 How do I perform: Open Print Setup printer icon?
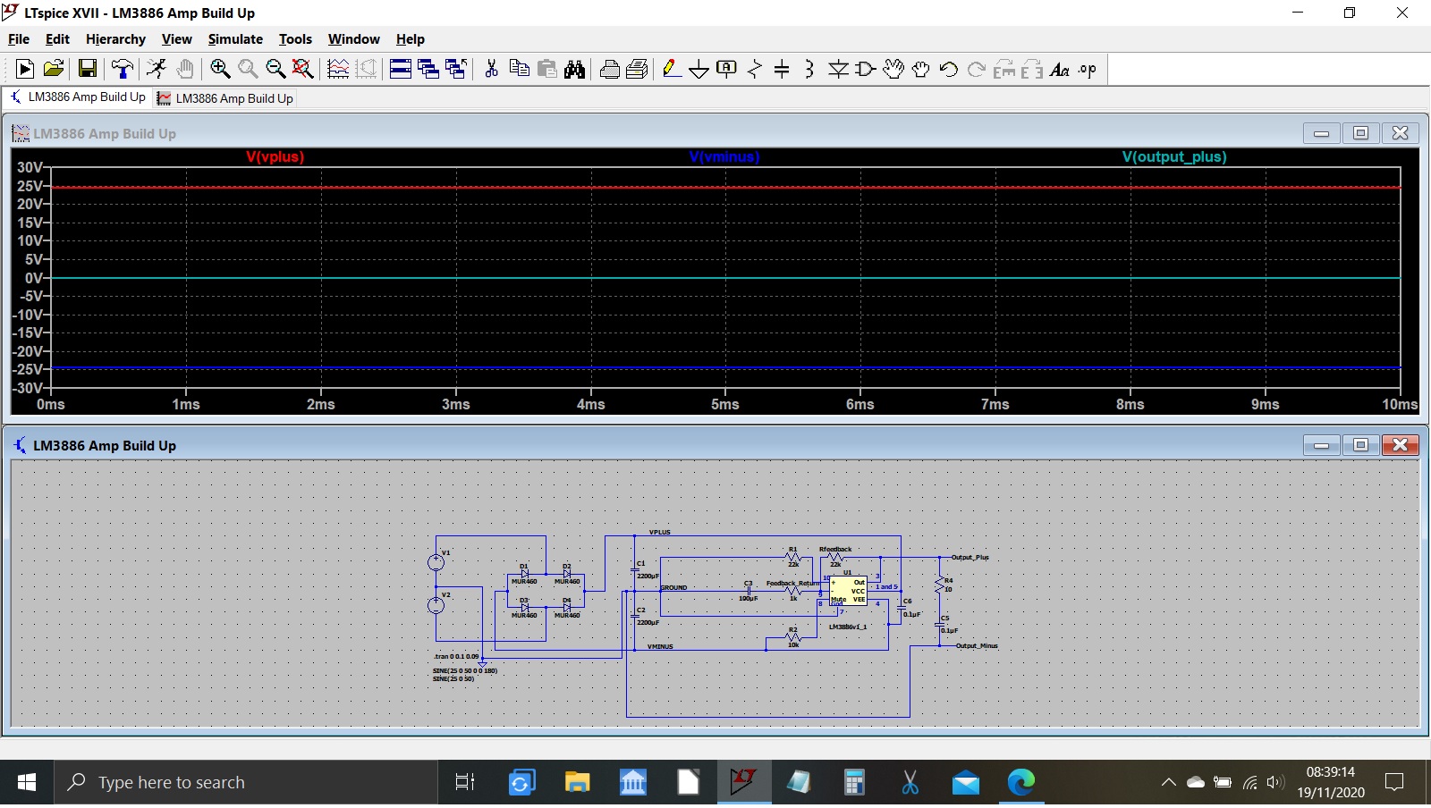point(610,69)
